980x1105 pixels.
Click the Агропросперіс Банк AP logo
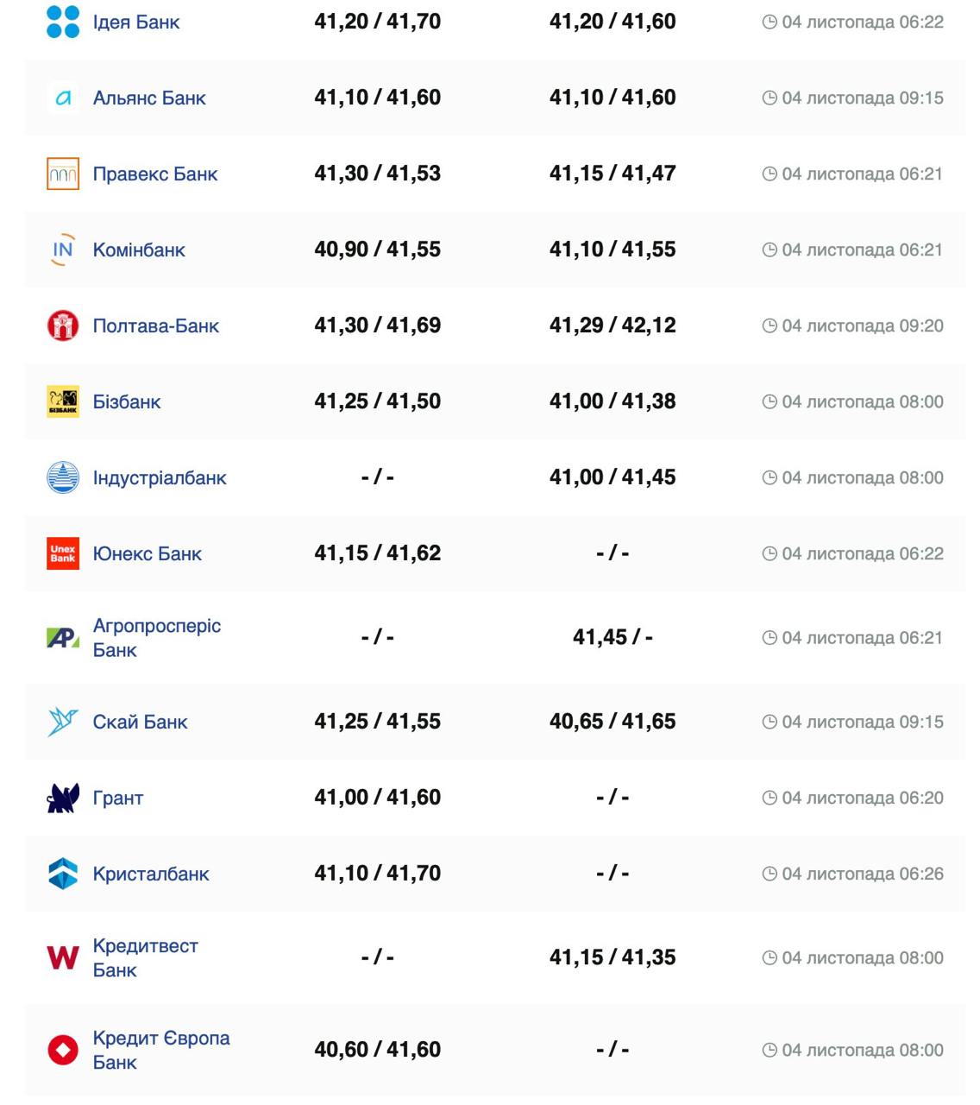(x=63, y=638)
